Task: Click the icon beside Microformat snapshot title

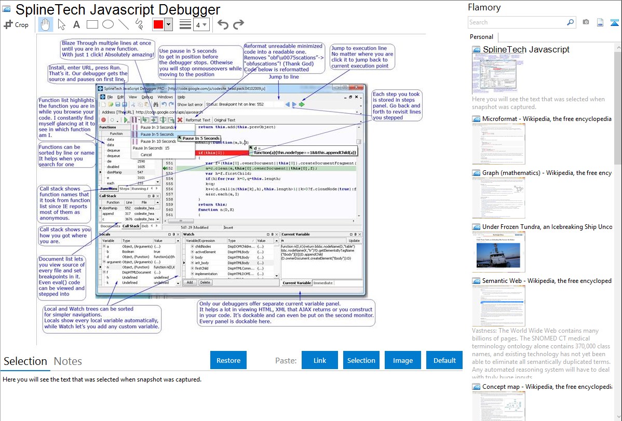Action: click(x=476, y=119)
